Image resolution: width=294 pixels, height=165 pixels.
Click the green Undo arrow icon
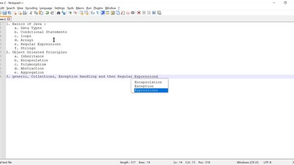coord(47,13)
